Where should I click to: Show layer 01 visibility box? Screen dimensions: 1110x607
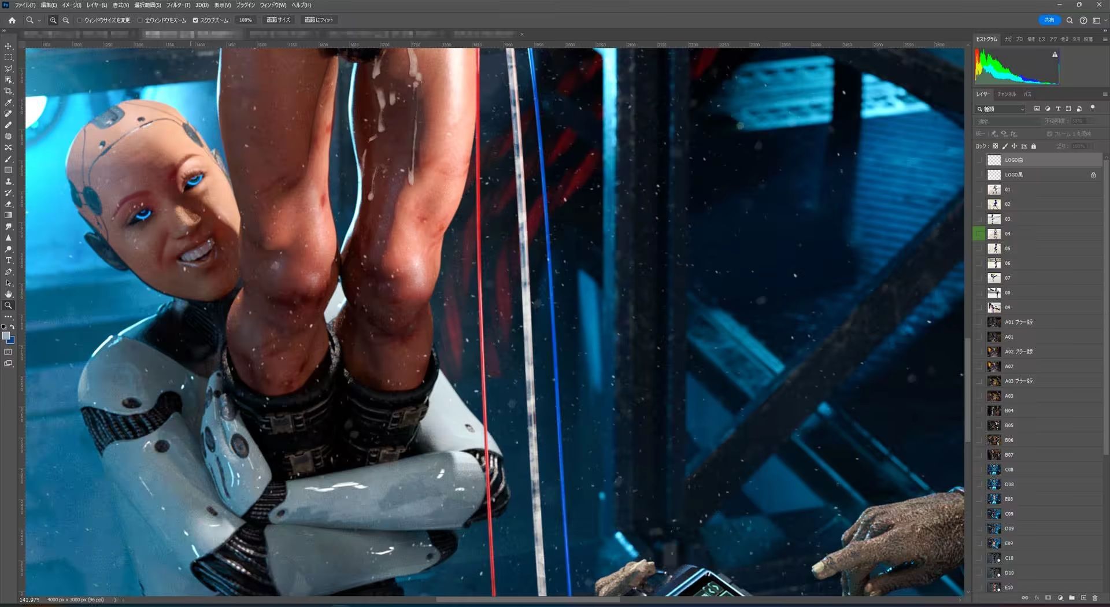[979, 190]
